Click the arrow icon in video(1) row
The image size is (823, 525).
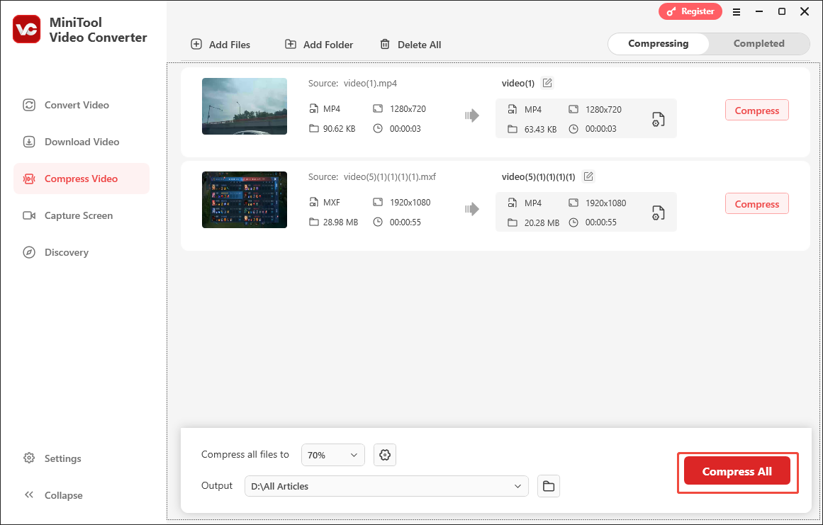tap(472, 115)
